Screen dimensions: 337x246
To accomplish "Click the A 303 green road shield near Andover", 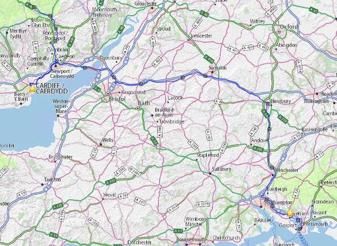I will (x=258, y=149).
